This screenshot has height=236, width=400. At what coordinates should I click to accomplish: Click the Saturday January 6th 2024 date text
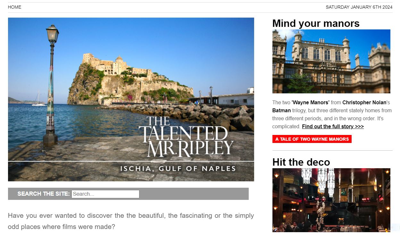pos(359,7)
